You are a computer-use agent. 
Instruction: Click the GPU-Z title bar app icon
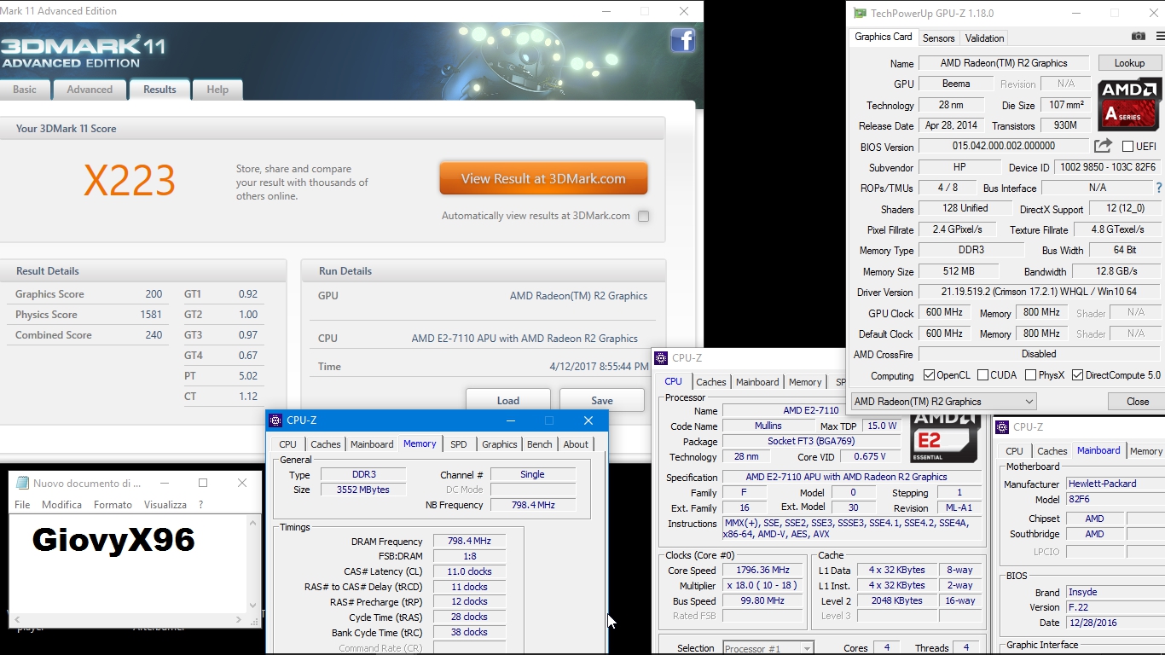click(861, 14)
